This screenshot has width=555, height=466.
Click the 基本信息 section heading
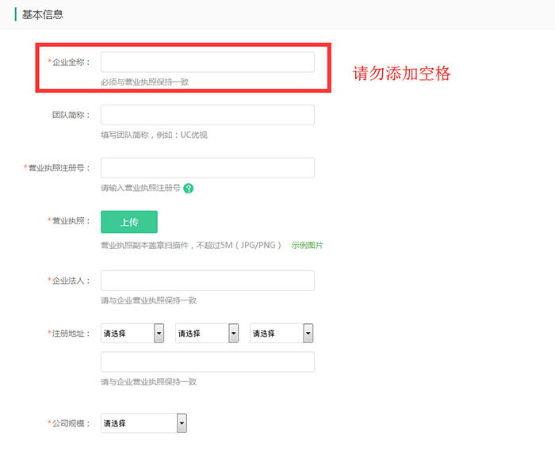(42, 14)
